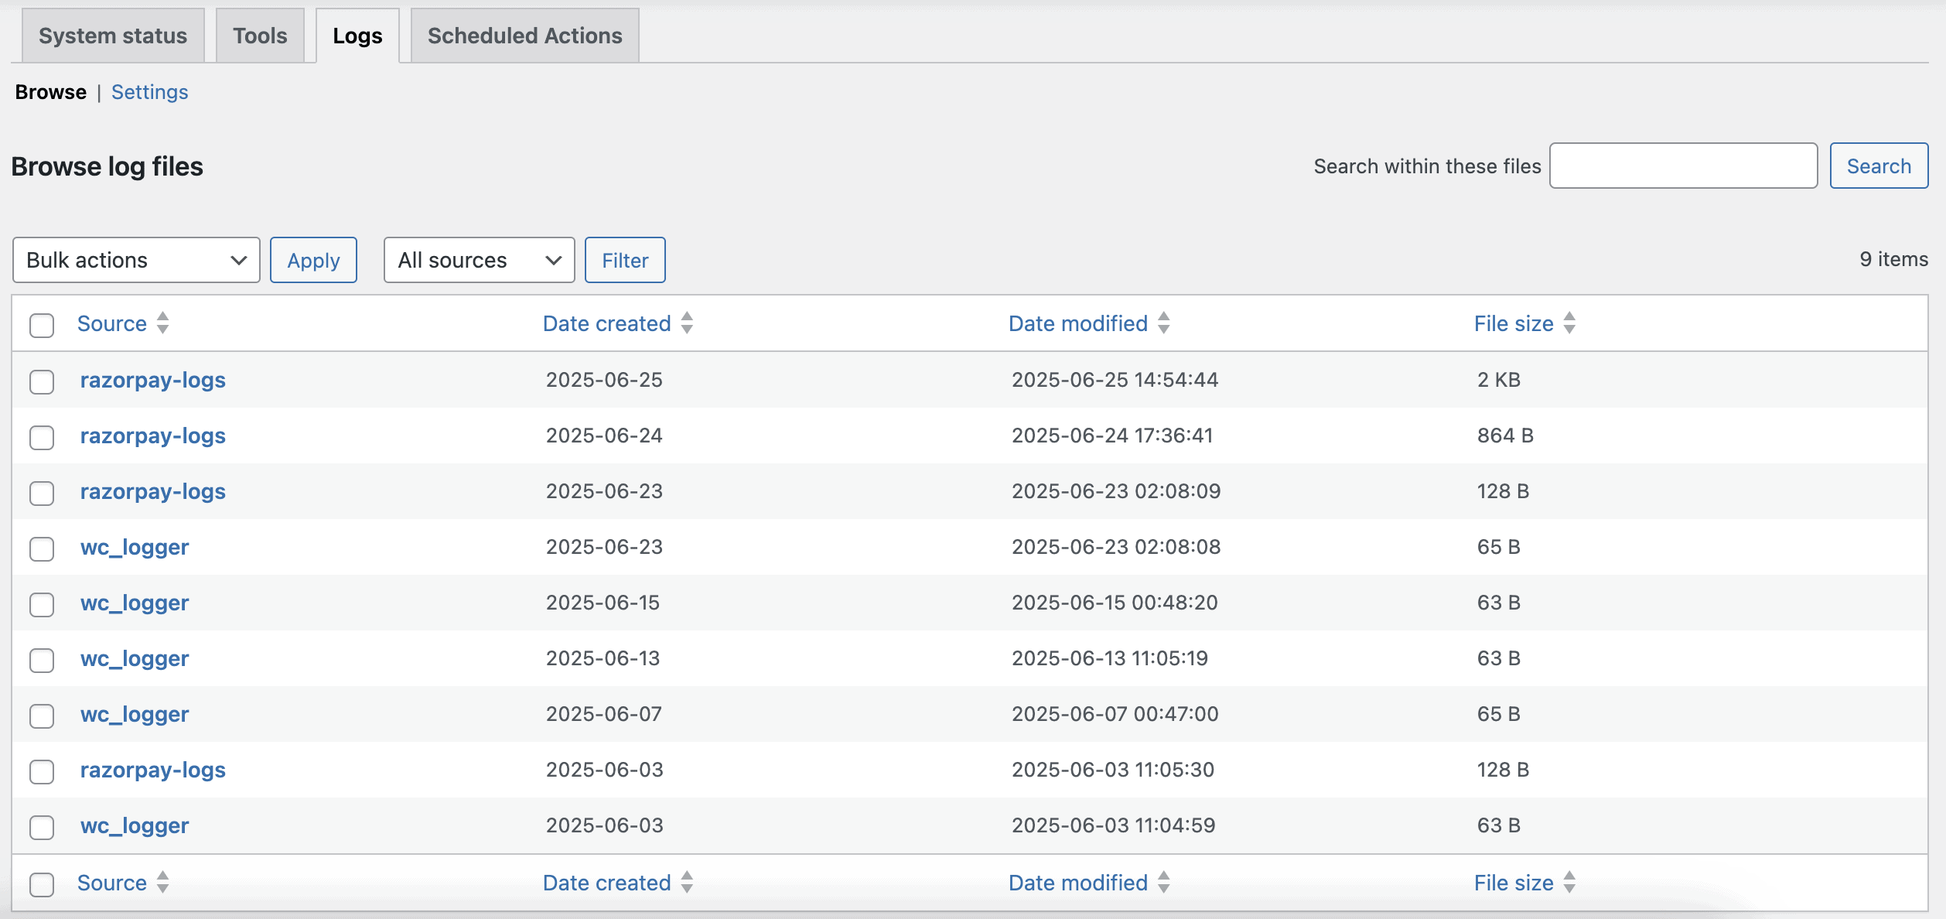Open wc_logger file created 2025-06-07
Screen dimensions: 1946x919
135,714
